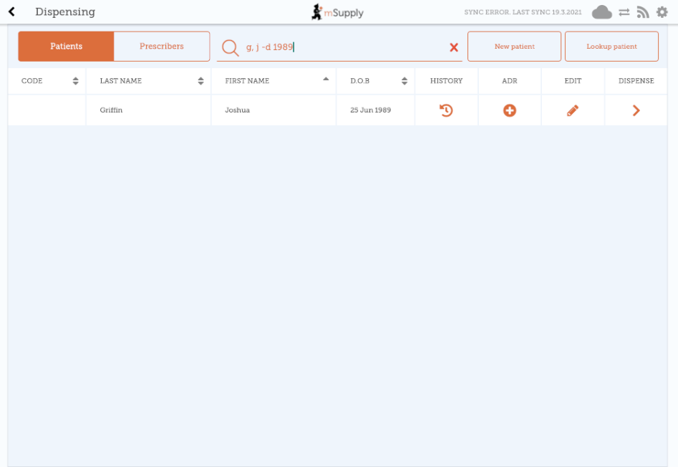Select the Patients tab
This screenshot has height=467, width=678.
pyautogui.click(x=66, y=47)
